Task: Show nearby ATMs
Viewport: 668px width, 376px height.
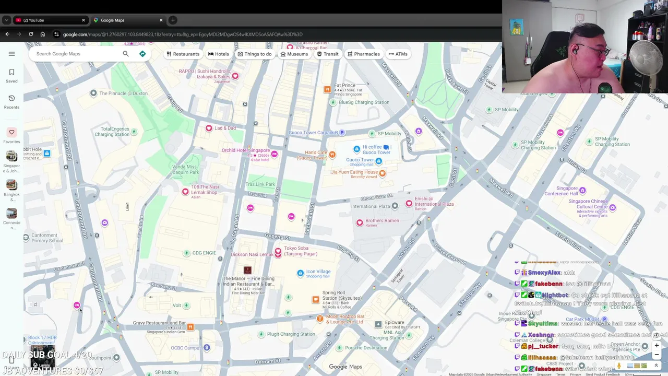Action: (x=398, y=54)
